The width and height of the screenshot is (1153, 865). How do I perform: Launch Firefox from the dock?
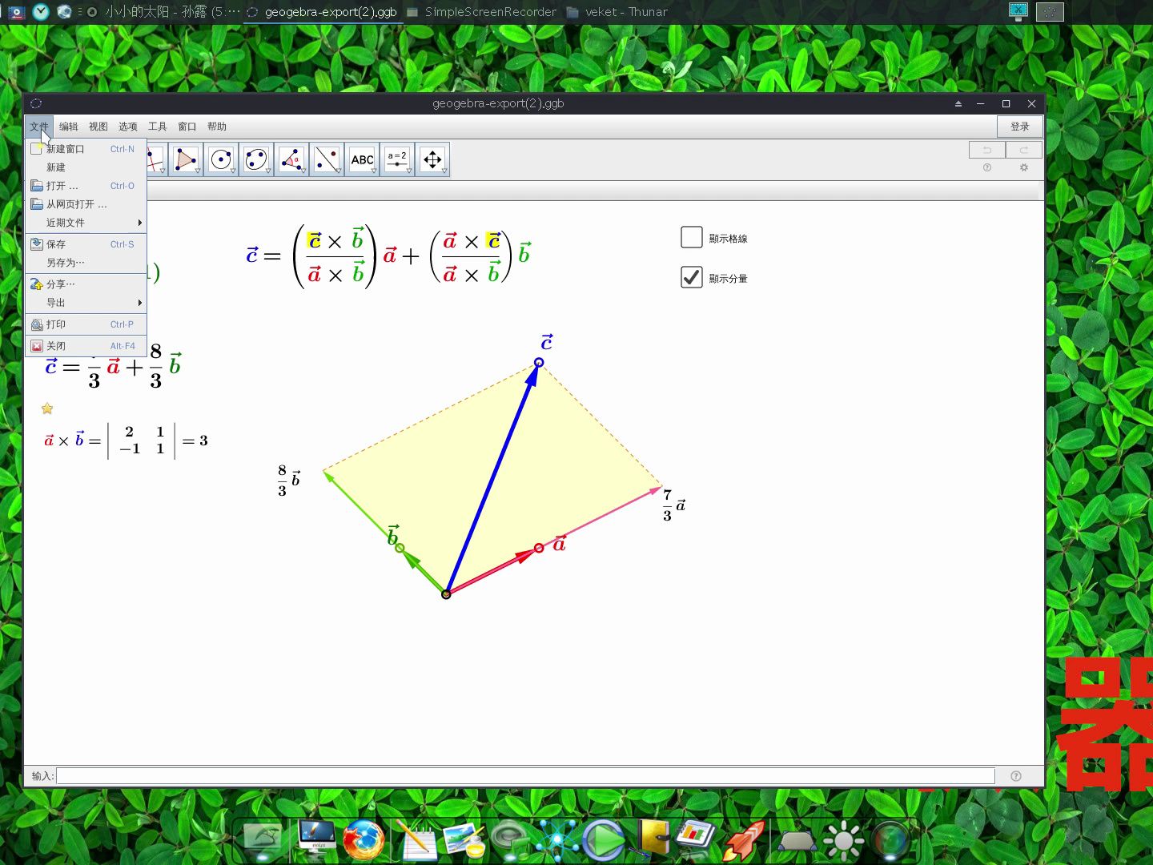click(x=364, y=840)
